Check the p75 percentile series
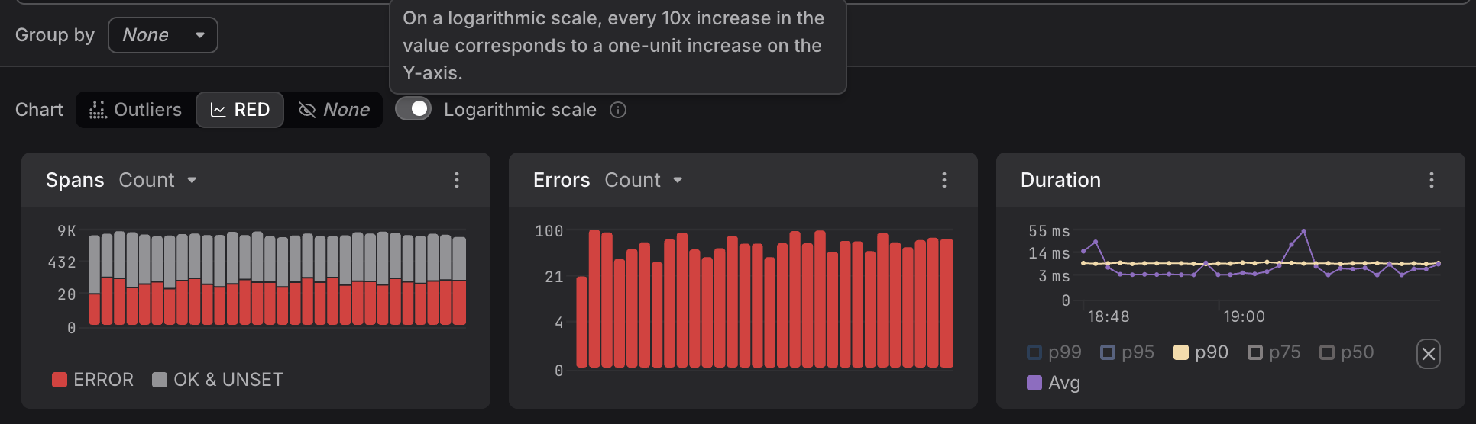The height and width of the screenshot is (424, 1476). (x=1254, y=352)
